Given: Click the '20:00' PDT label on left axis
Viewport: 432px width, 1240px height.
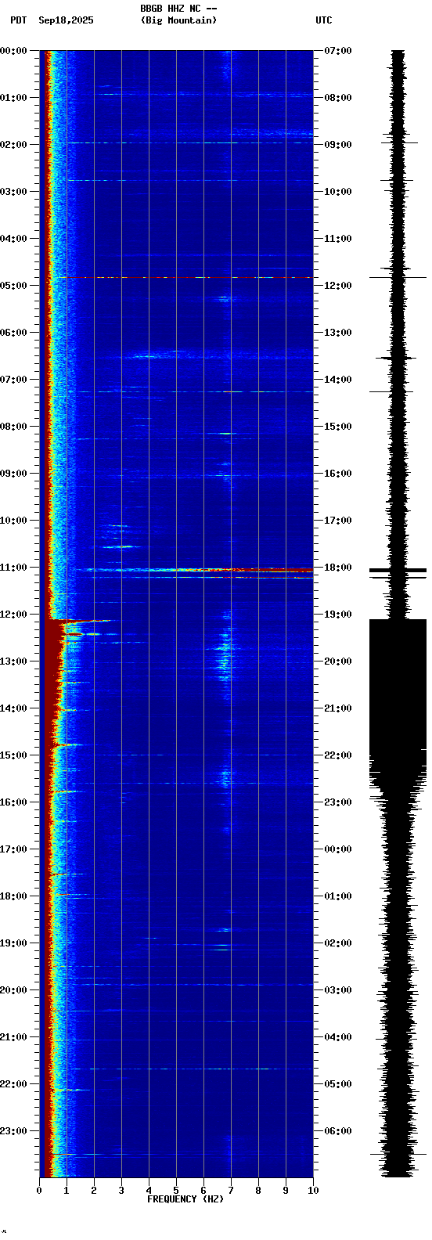Looking at the screenshot, I should (13, 990).
